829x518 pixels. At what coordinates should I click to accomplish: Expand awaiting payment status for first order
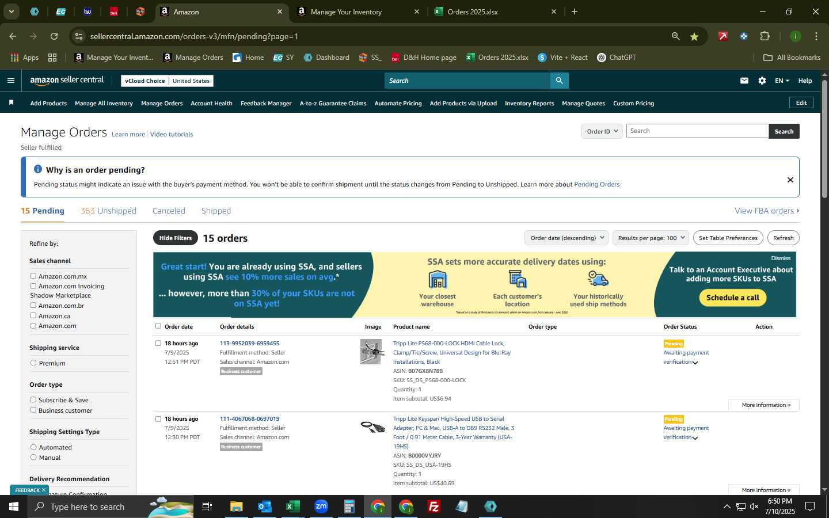(x=695, y=363)
